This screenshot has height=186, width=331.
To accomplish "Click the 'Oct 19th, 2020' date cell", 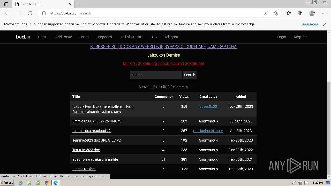I will [x=241, y=169].
